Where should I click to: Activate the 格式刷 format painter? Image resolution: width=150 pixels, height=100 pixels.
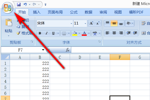point(24,33)
